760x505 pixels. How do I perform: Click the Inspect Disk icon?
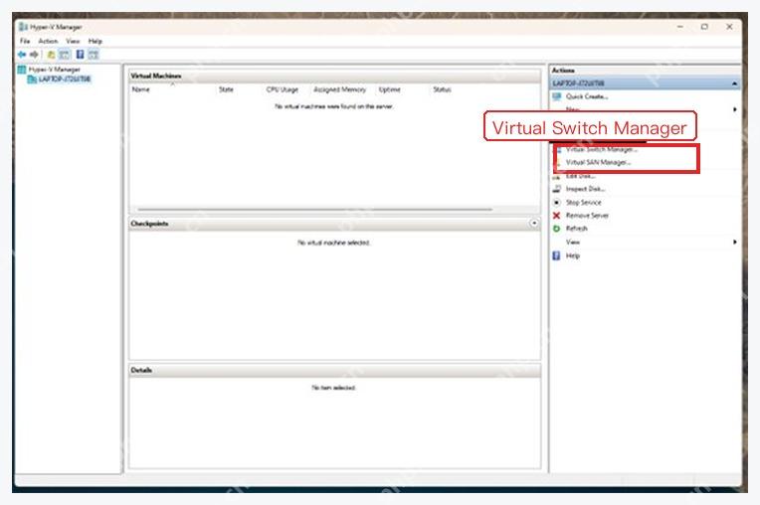[x=557, y=189]
